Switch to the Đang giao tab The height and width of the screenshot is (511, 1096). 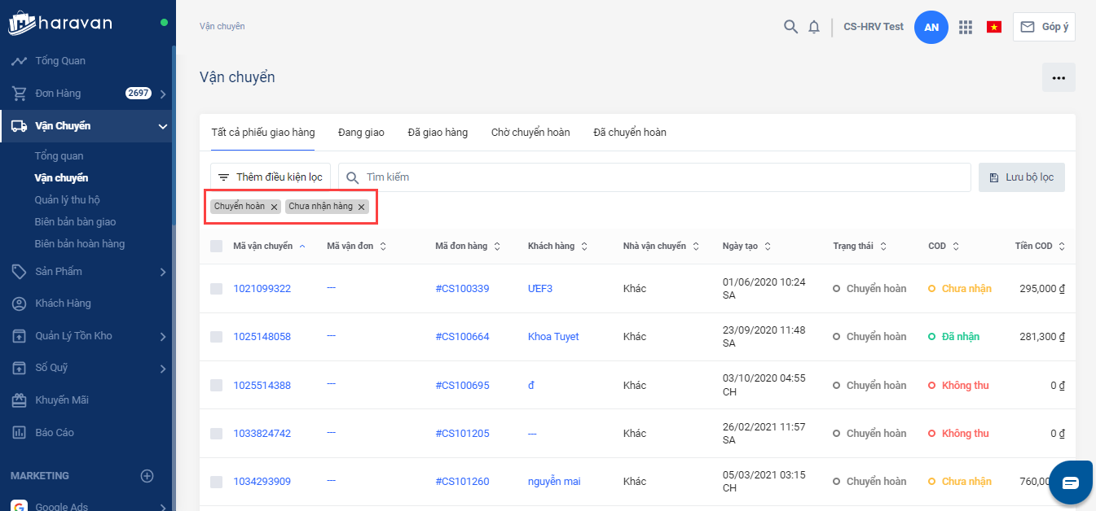361,132
